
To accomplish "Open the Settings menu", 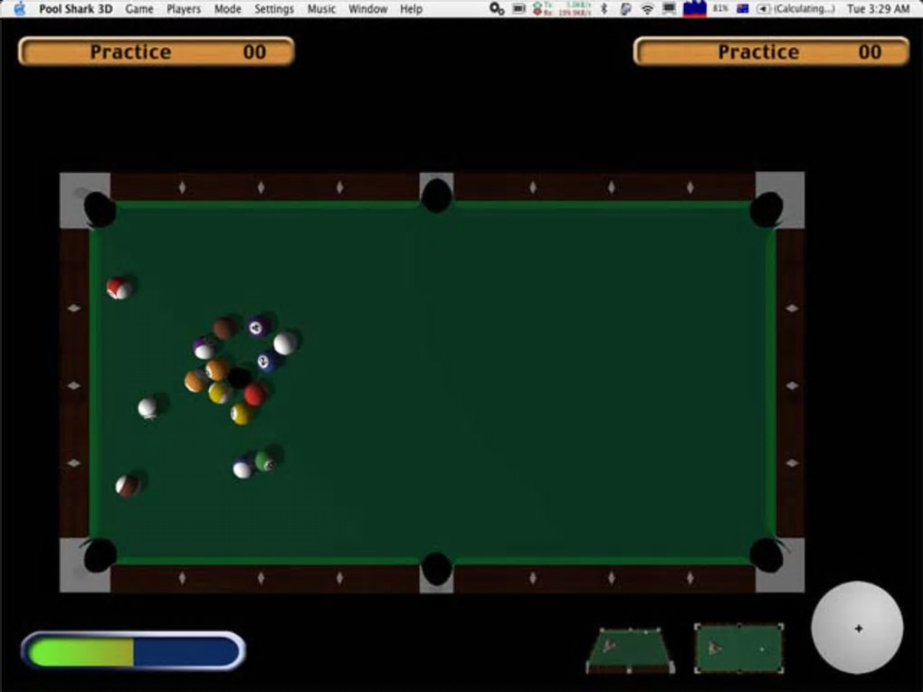I will click(x=273, y=9).
